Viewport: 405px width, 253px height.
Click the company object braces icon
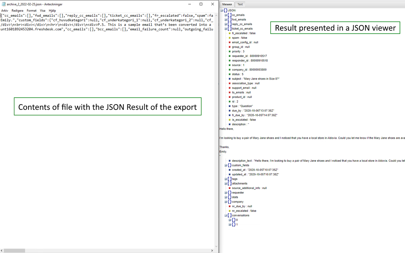[x=230, y=202]
